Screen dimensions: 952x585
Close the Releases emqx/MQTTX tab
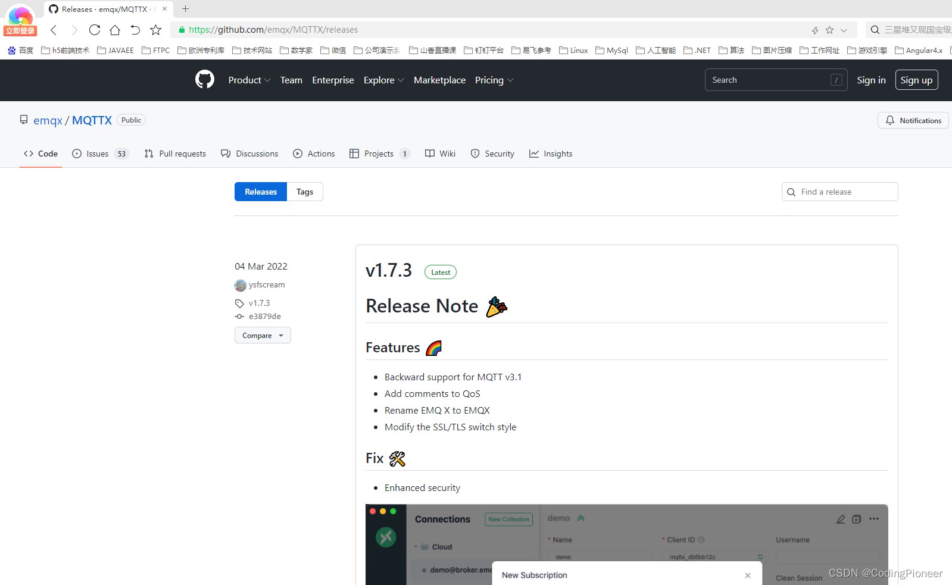(x=164, y=9)
